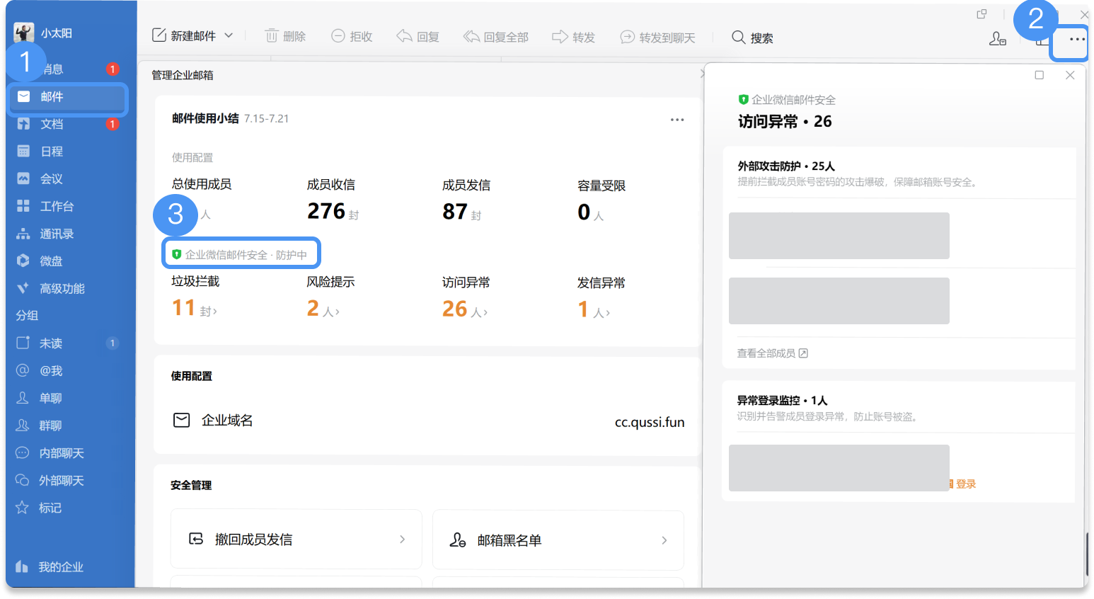
Task: Click the orange 登录 link
Action: coord(966,484)
